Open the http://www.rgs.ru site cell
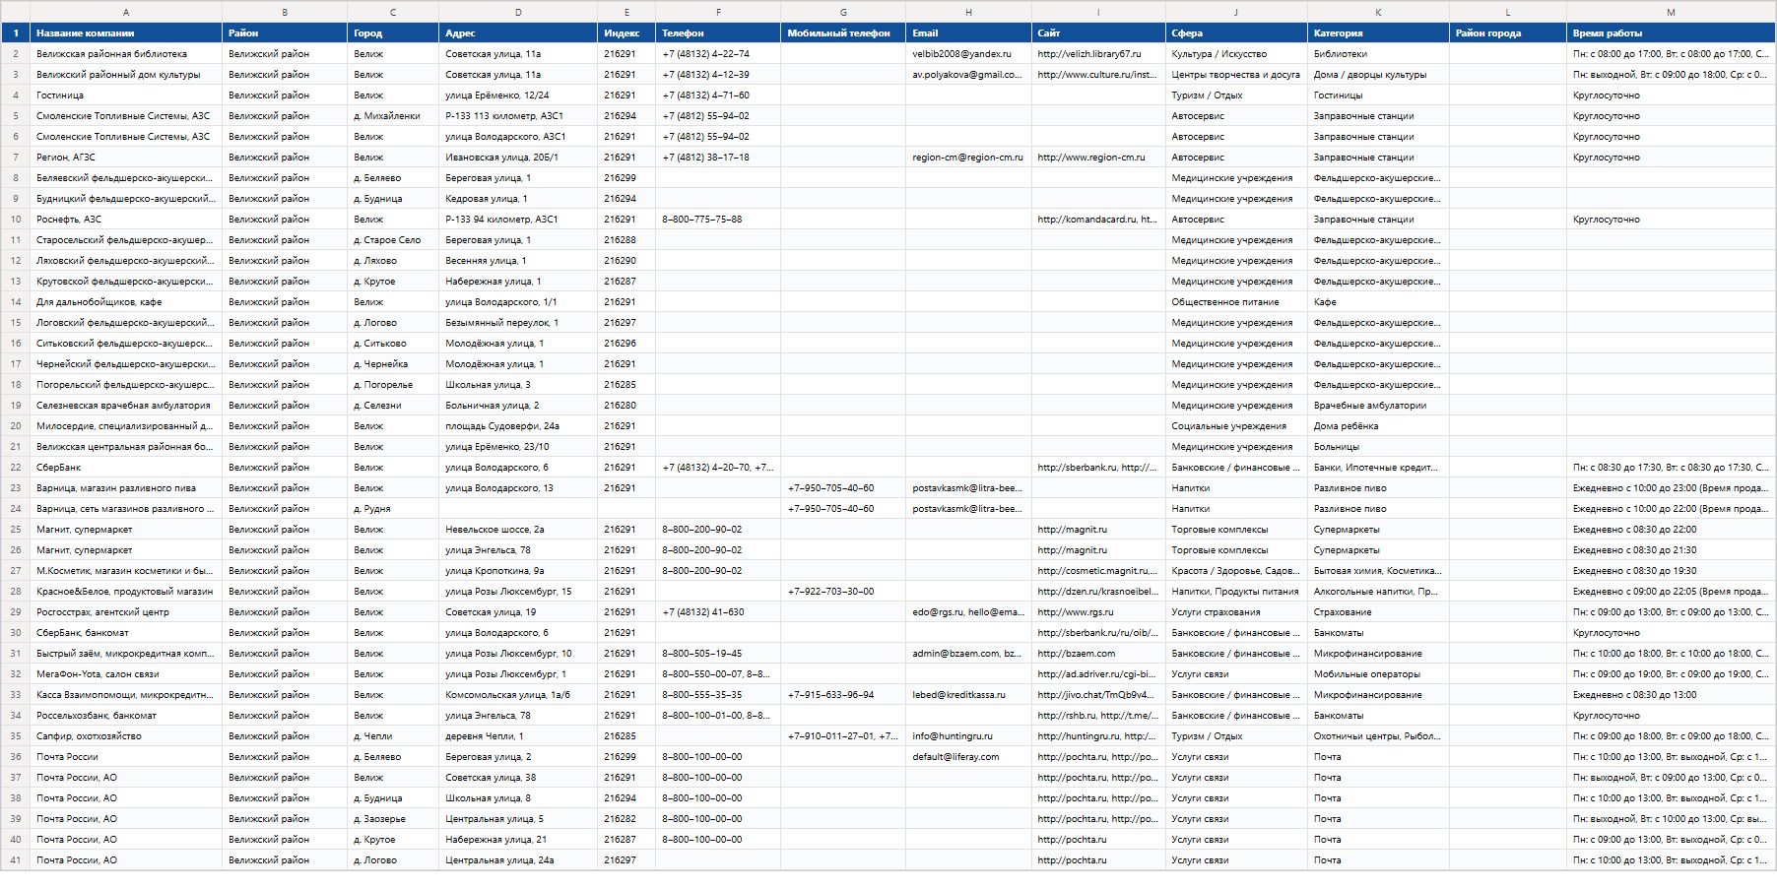Viewport: 1777px width, 888px height. (1098, 612)
